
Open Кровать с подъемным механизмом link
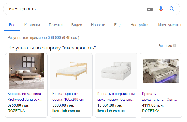coord(116,96)
